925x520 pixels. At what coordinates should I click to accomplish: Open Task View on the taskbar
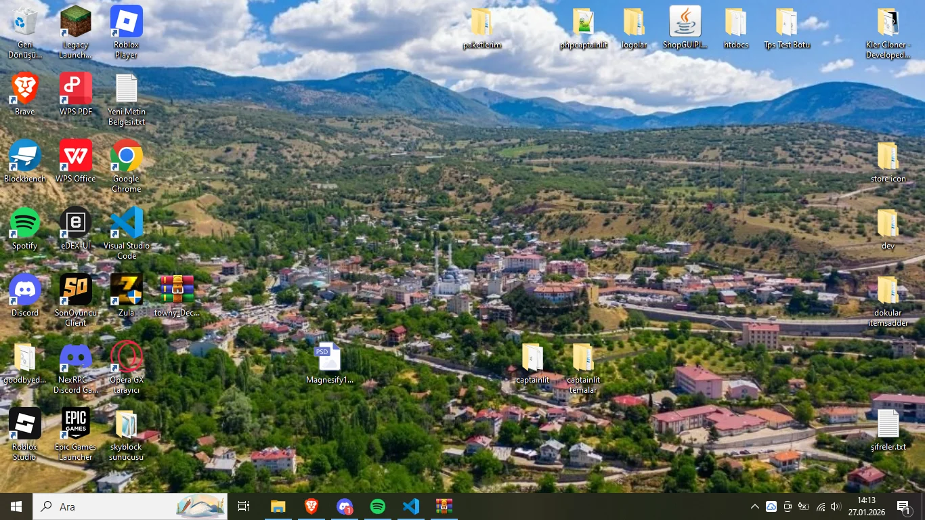pos(244,506)
